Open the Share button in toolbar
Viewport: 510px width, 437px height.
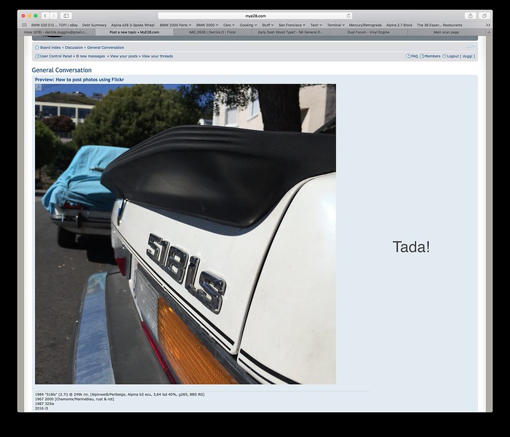pyautogui.click(x=470, y=15)
